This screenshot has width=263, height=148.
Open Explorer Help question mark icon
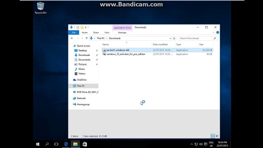pos(218,32)
